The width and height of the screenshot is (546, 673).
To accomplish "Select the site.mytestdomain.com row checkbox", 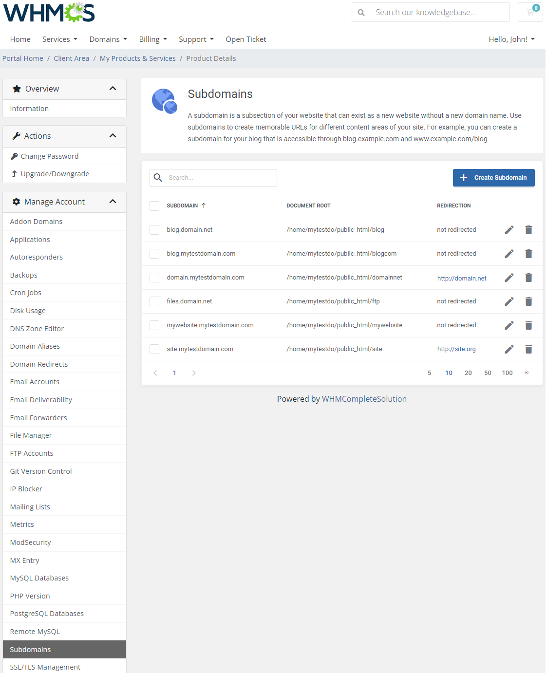I will tap(154, 349).
